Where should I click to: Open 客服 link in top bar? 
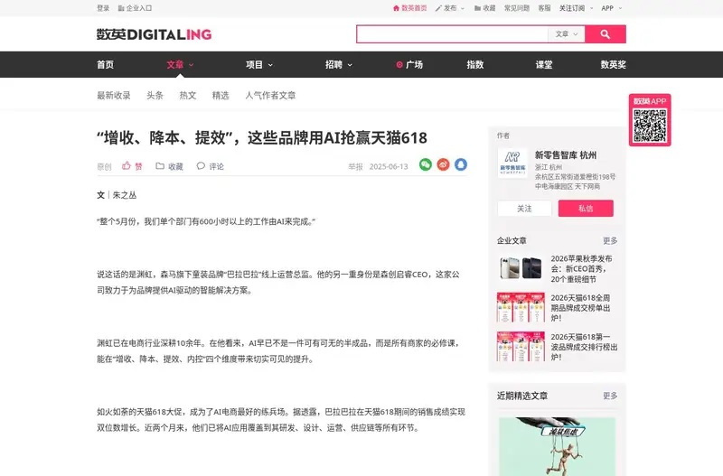[x=544, y=8]
